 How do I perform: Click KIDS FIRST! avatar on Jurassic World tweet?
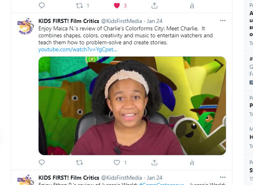tap(25, 180)
